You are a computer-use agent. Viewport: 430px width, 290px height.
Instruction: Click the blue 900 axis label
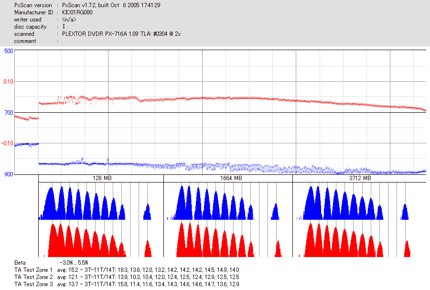click(9, 174)
